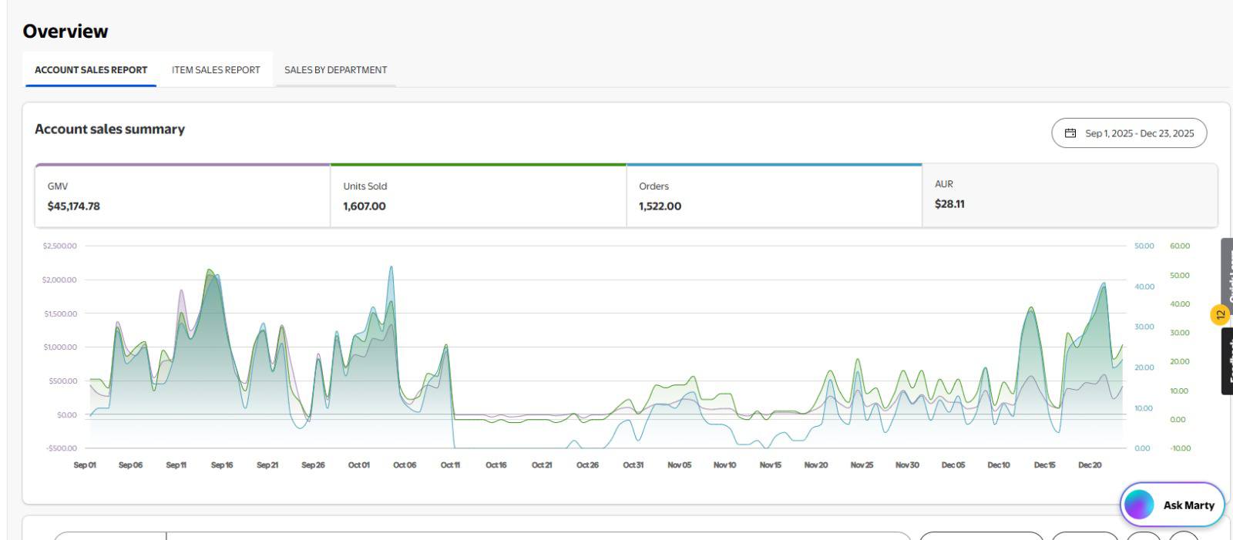Click the chart peak near Dec 20
1233x540 pixels.
point(1104,283)
